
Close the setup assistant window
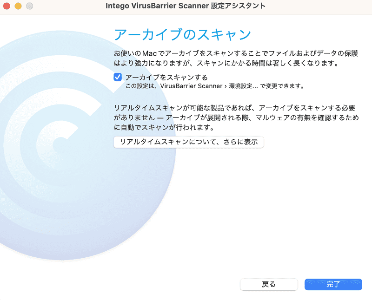click(7, 6)
